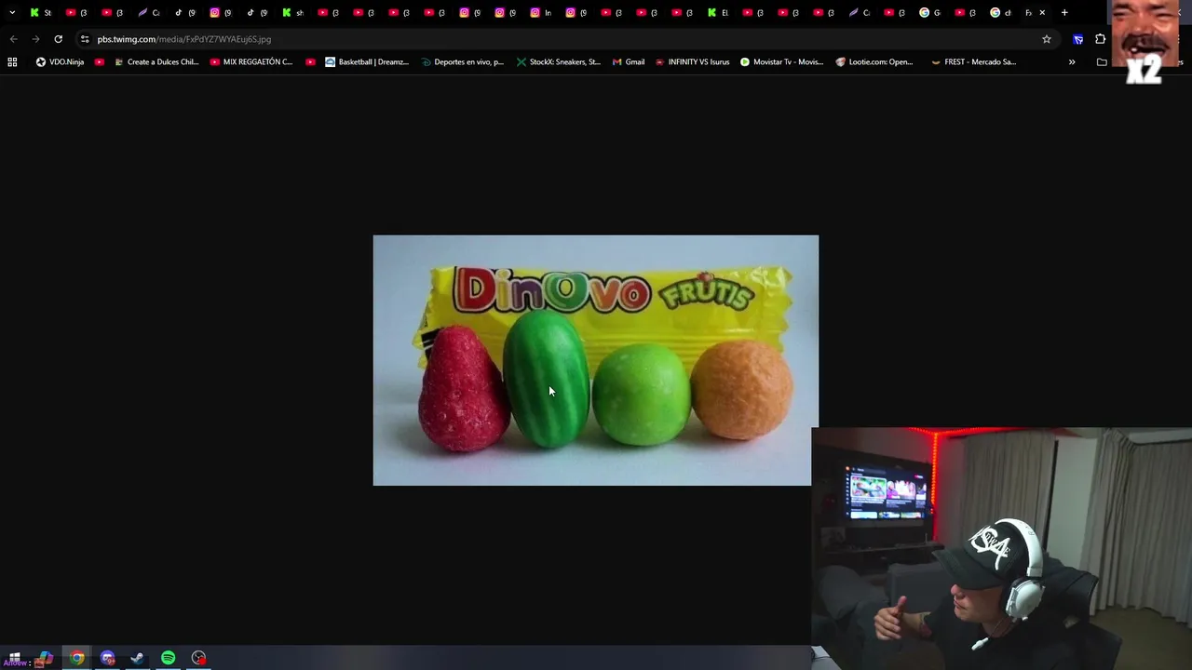Click the DinOvo Frutis candy image
This screenshot has width=1192, height=670.
click(x=596, y=360)
